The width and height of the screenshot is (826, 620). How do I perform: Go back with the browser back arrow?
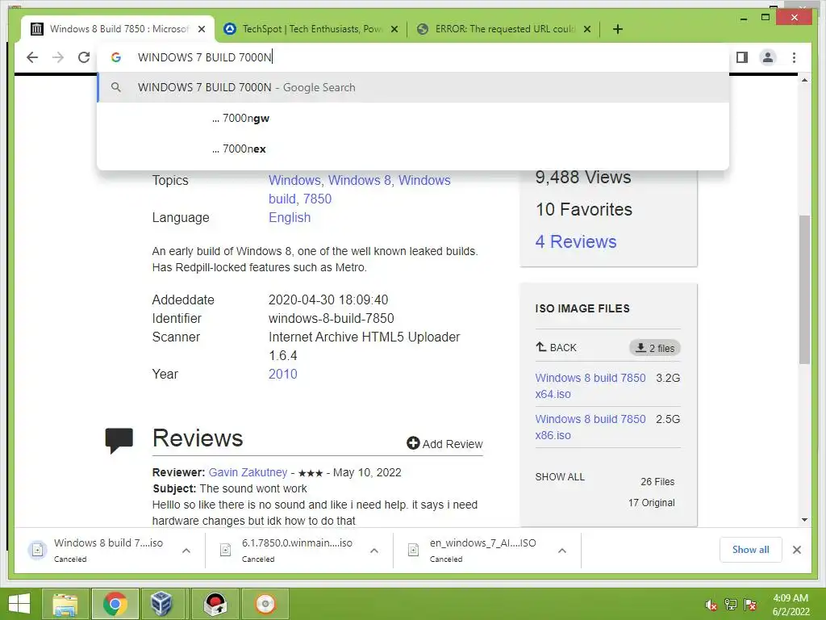tap(32, 57)
